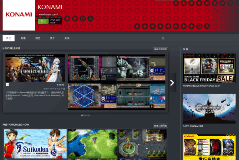This screenshot has height=160, width=239.
Task: Click the green follow button under KONAMI
Action: (x=43, y=21)
